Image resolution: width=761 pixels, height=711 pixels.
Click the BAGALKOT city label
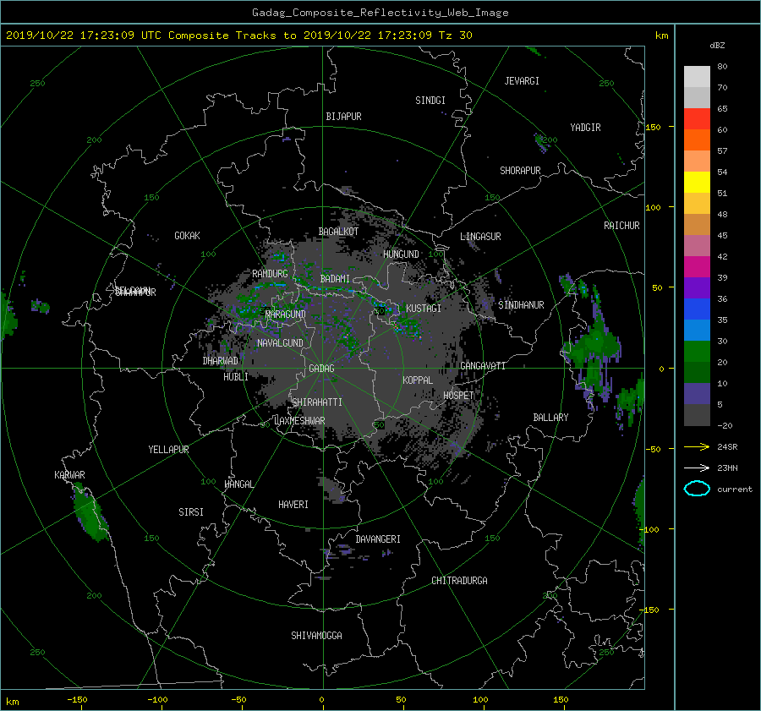[x=338, y=232]
